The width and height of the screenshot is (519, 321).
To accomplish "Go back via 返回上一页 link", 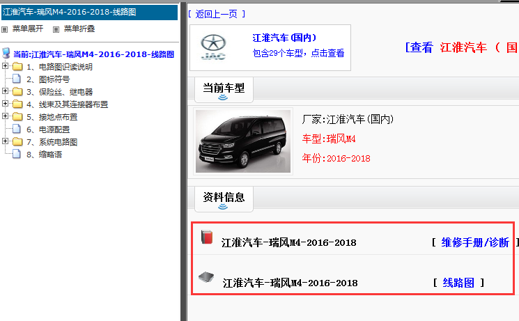I will 217,14.
